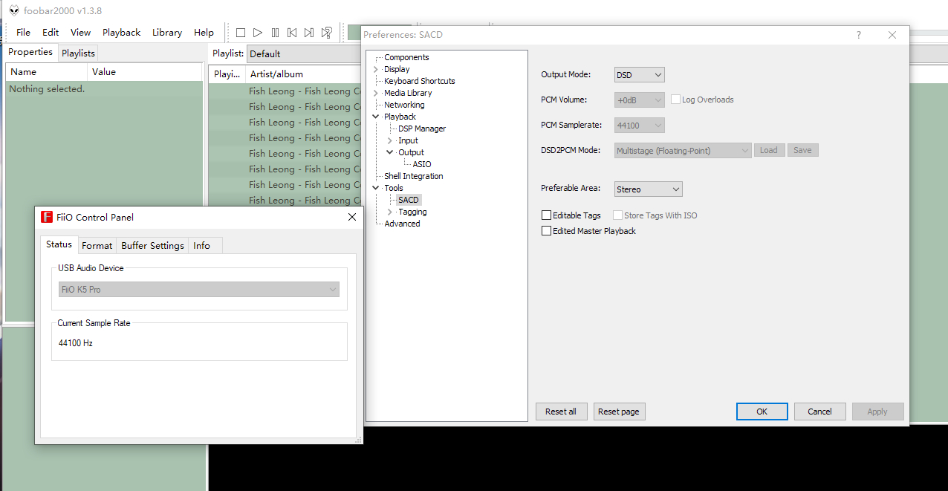Play a random track from toolbar
The width and height of the screenshot is (948, 491).
coord(326,33)
